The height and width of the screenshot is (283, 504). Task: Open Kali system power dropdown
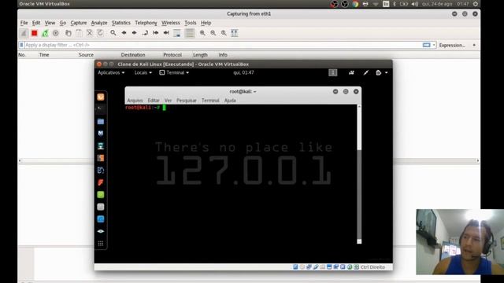(381, 73)
